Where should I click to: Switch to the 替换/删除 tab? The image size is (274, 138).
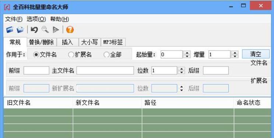(x=41, y=42)
